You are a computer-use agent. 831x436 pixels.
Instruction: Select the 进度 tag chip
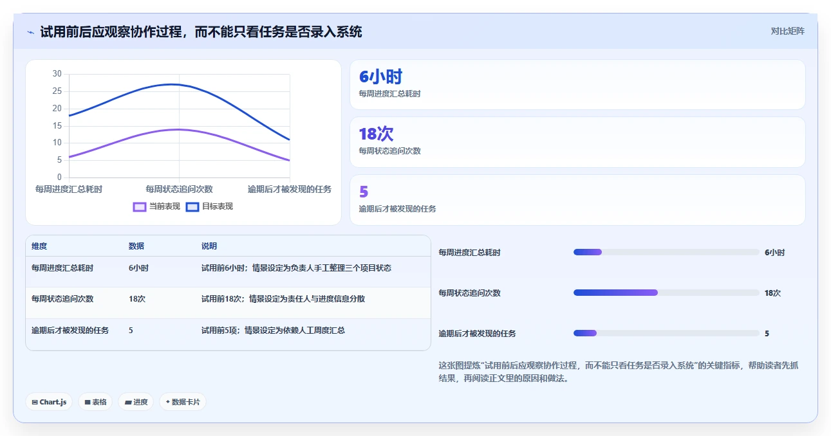[x=136, y=402]
